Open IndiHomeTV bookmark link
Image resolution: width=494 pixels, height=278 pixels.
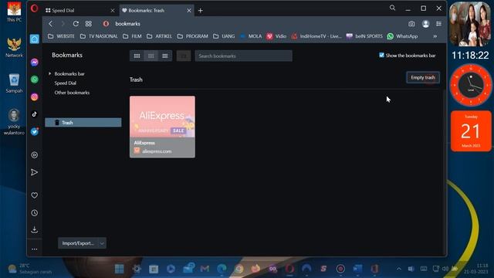click(316, 36)
